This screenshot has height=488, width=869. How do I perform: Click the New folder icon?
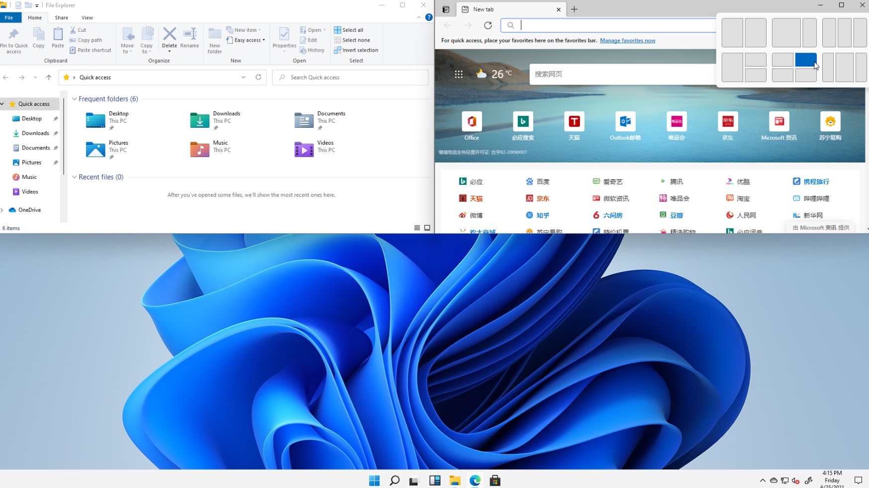214,35
